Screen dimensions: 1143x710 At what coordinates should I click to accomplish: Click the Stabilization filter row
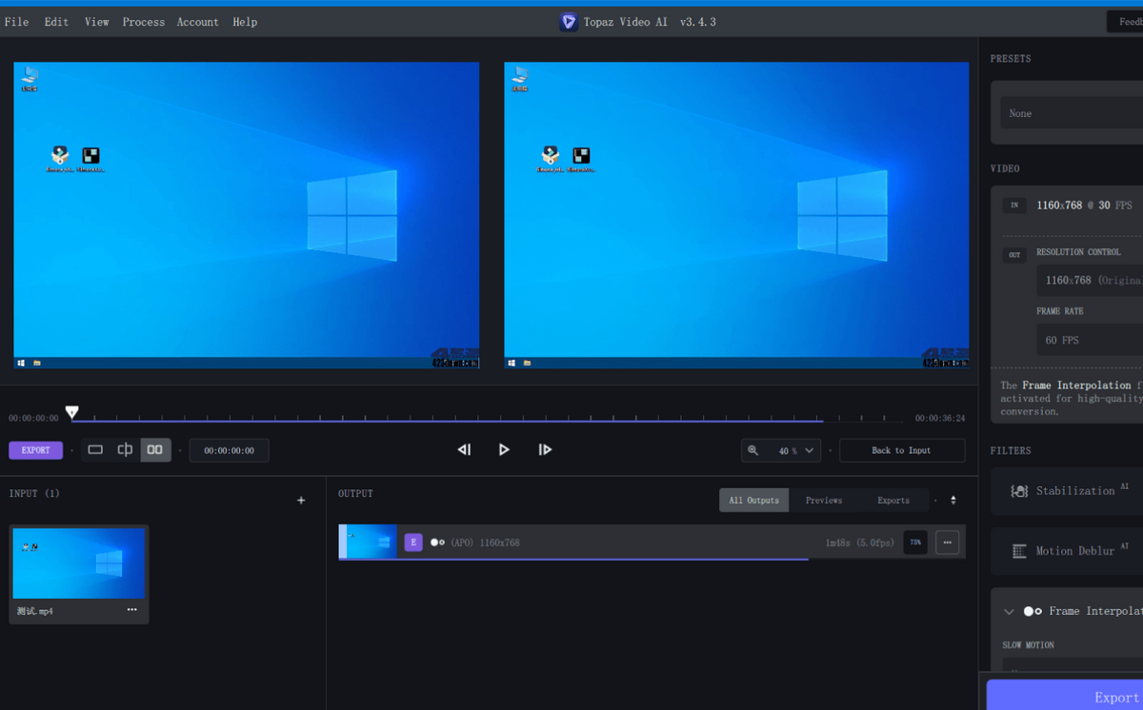1067,491
